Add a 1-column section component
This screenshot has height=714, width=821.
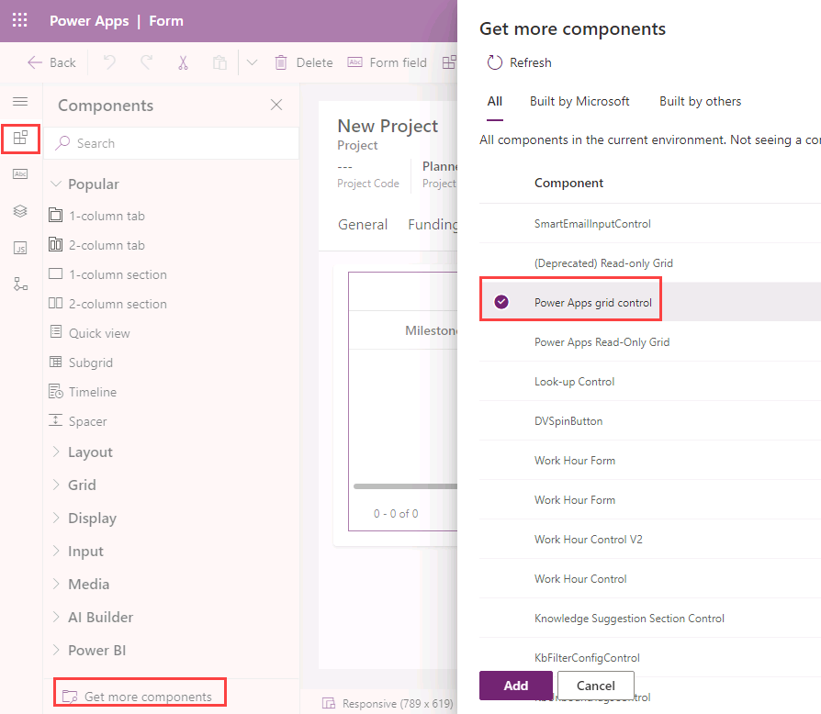(107, 274)
